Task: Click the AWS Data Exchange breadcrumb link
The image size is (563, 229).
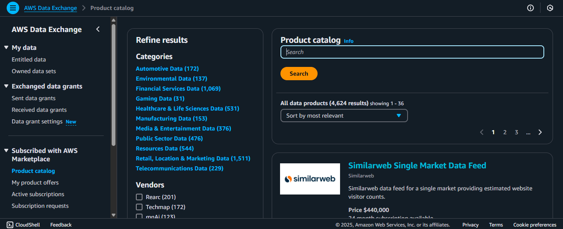Action: [x=50, y=8]
